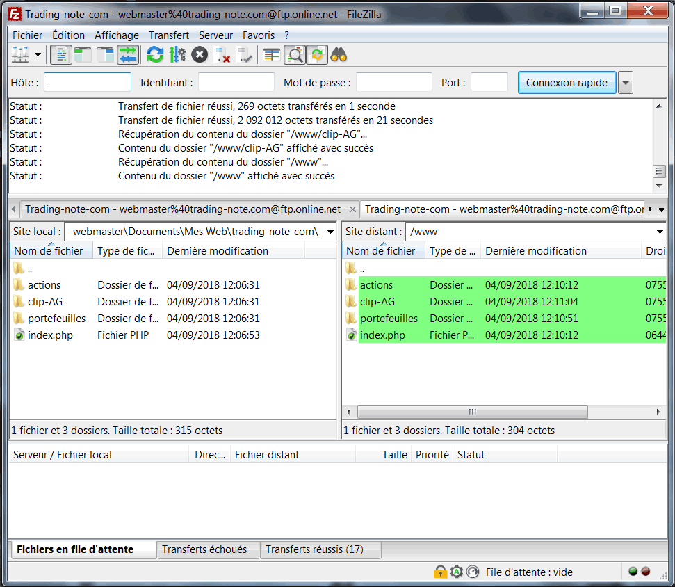Expand the Site local path dropdown
The image size is (675, 587).
330,232
